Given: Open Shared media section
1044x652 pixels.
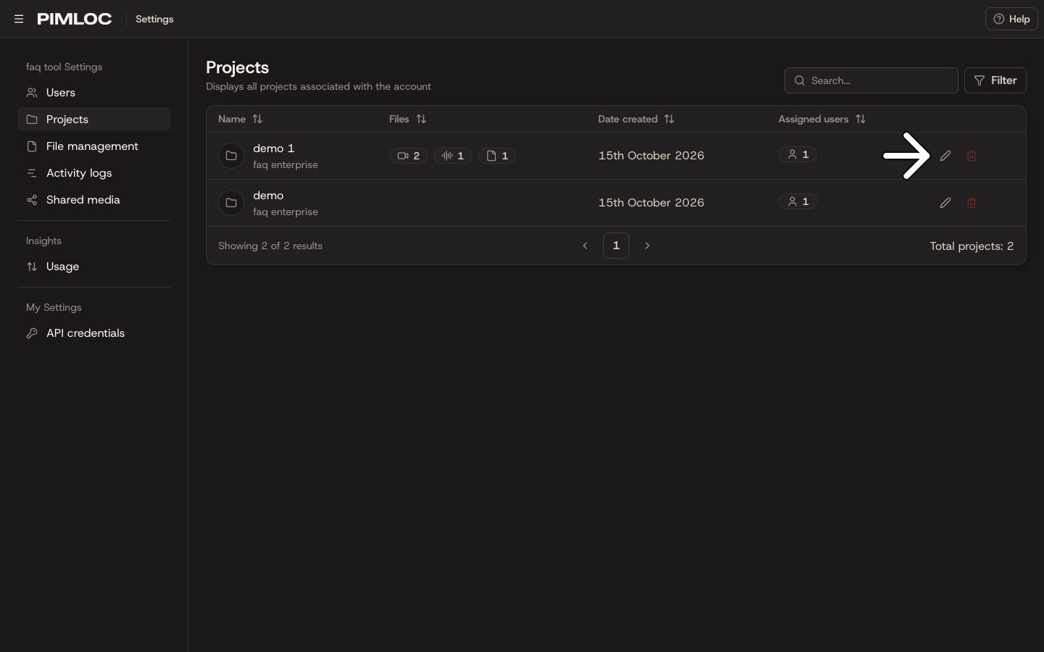Looking at the screenshot, I should (94, 200).
